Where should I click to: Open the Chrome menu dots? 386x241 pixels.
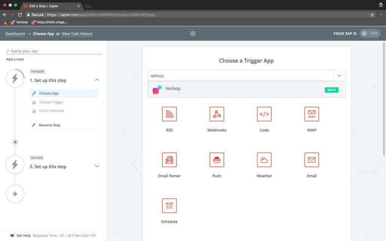pos(381,15)
